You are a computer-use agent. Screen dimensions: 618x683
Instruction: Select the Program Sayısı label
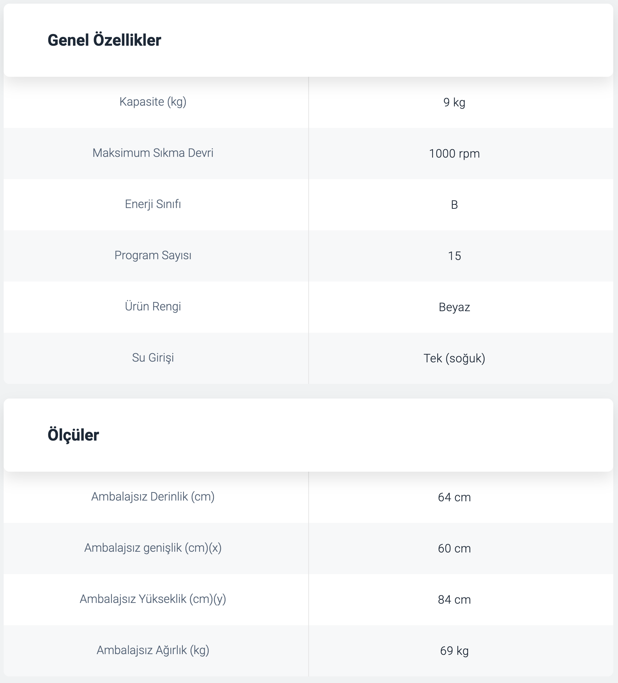(153, 255)
